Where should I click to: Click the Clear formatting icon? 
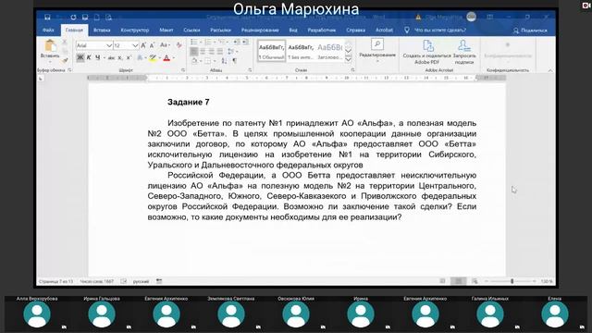click(x=179, y=45)
